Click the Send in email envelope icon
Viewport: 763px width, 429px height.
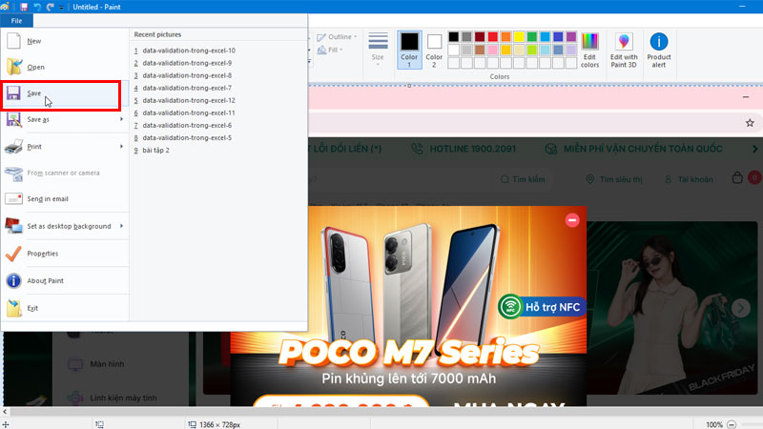pyautogui.click(x=14, y=199)
